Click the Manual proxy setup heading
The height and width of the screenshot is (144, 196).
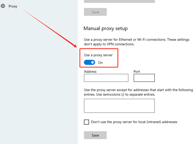coord(106,29)
